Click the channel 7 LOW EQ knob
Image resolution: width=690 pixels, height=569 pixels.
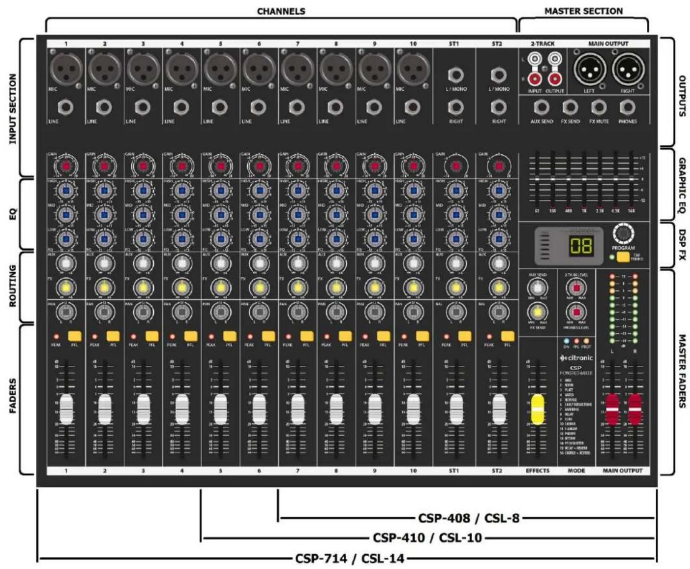point(297,239)
